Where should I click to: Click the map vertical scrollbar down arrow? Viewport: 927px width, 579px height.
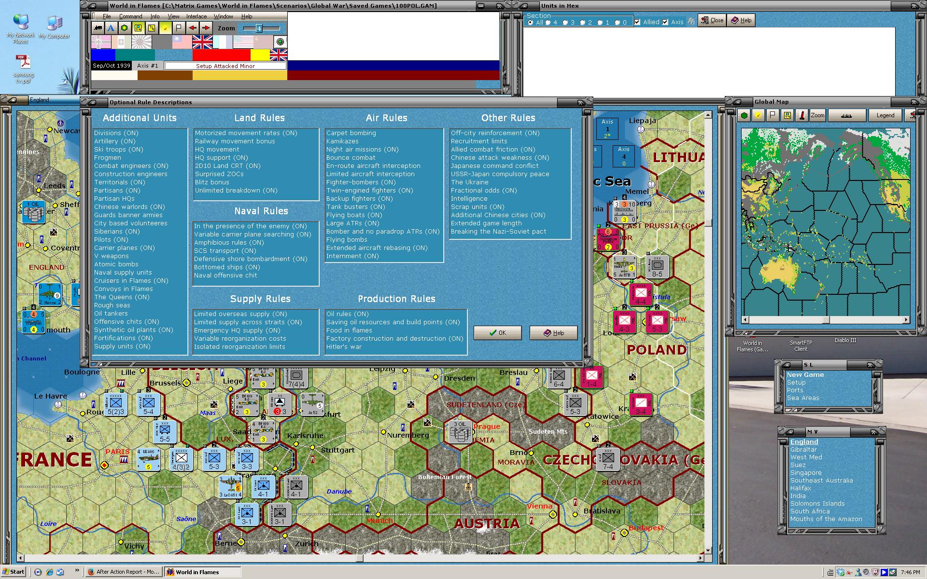708,551
